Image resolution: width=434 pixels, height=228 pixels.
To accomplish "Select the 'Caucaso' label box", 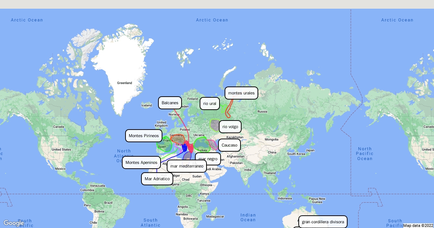I will [229, 145].
